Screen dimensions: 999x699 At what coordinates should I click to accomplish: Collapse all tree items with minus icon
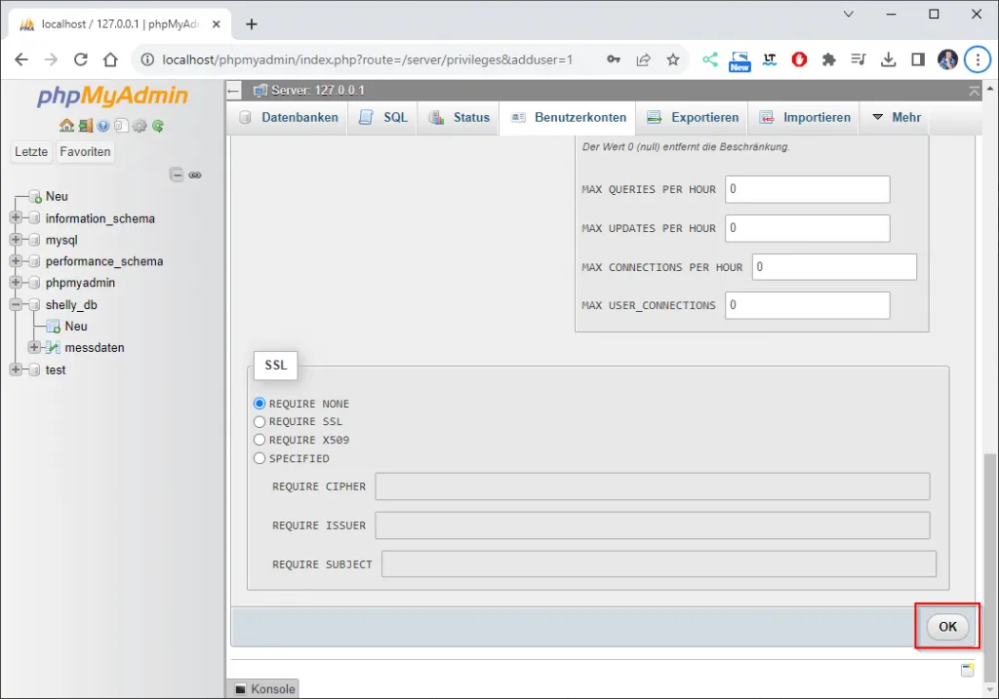point(177,175)
